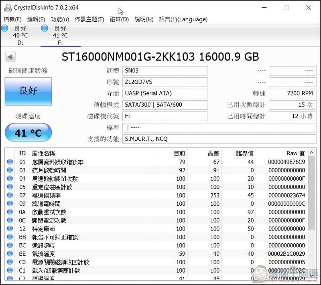This screenshot has width=321, height=285.
Task: Click the status orb for attribute C1
Action: (x=10, y=270)
